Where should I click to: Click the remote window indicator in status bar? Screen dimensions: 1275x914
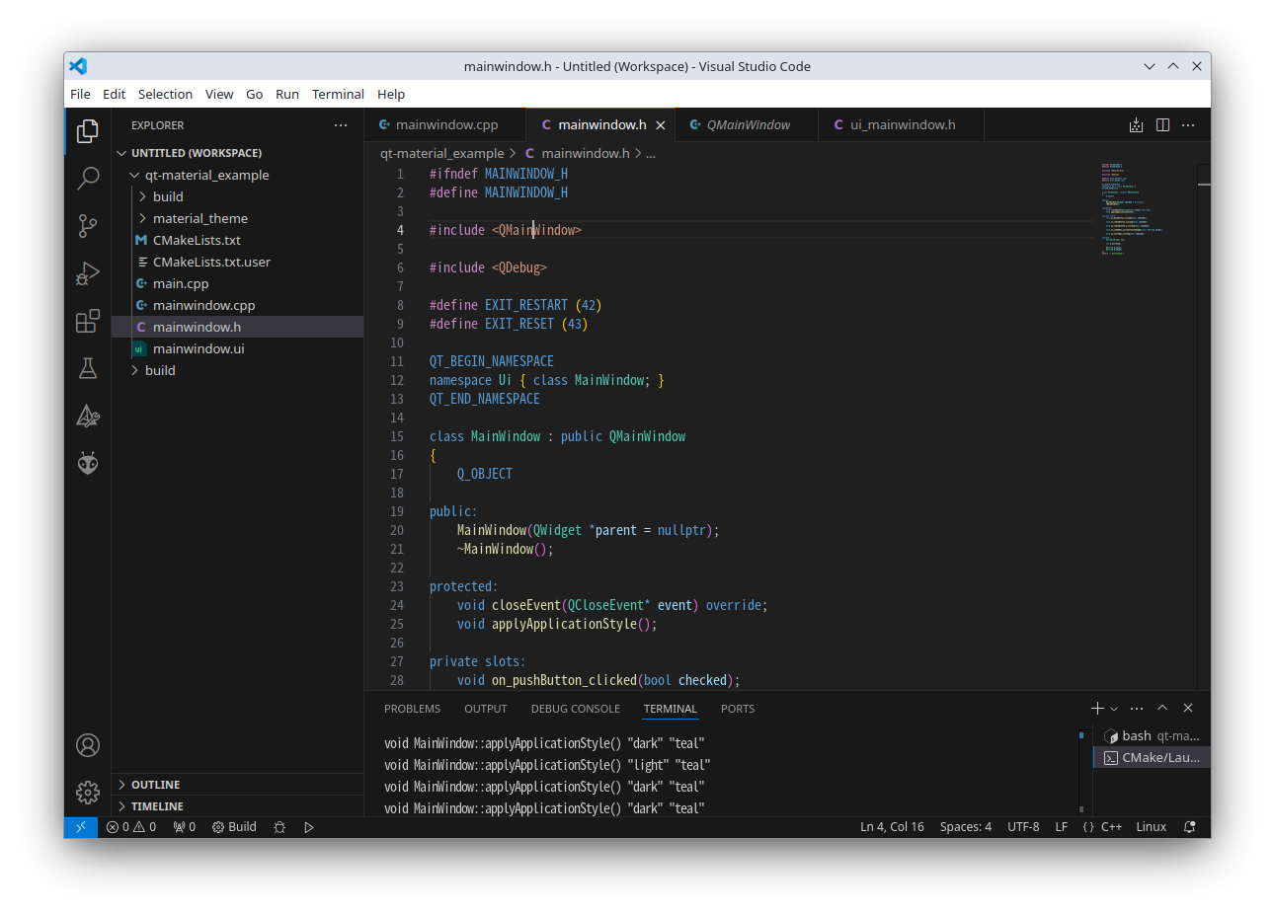point(81,827)
